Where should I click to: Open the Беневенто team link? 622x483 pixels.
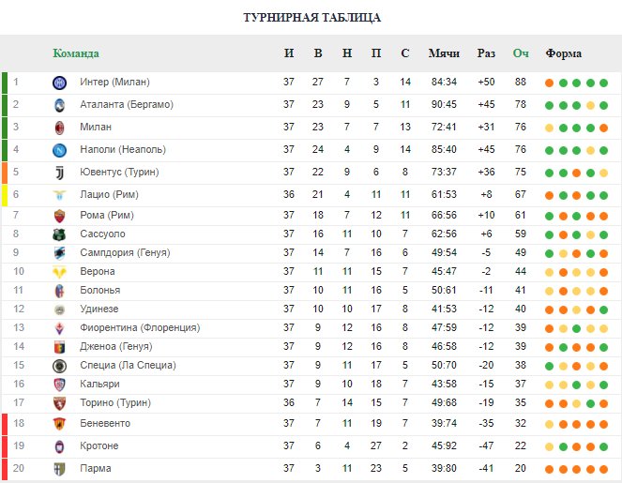(105, 423)
